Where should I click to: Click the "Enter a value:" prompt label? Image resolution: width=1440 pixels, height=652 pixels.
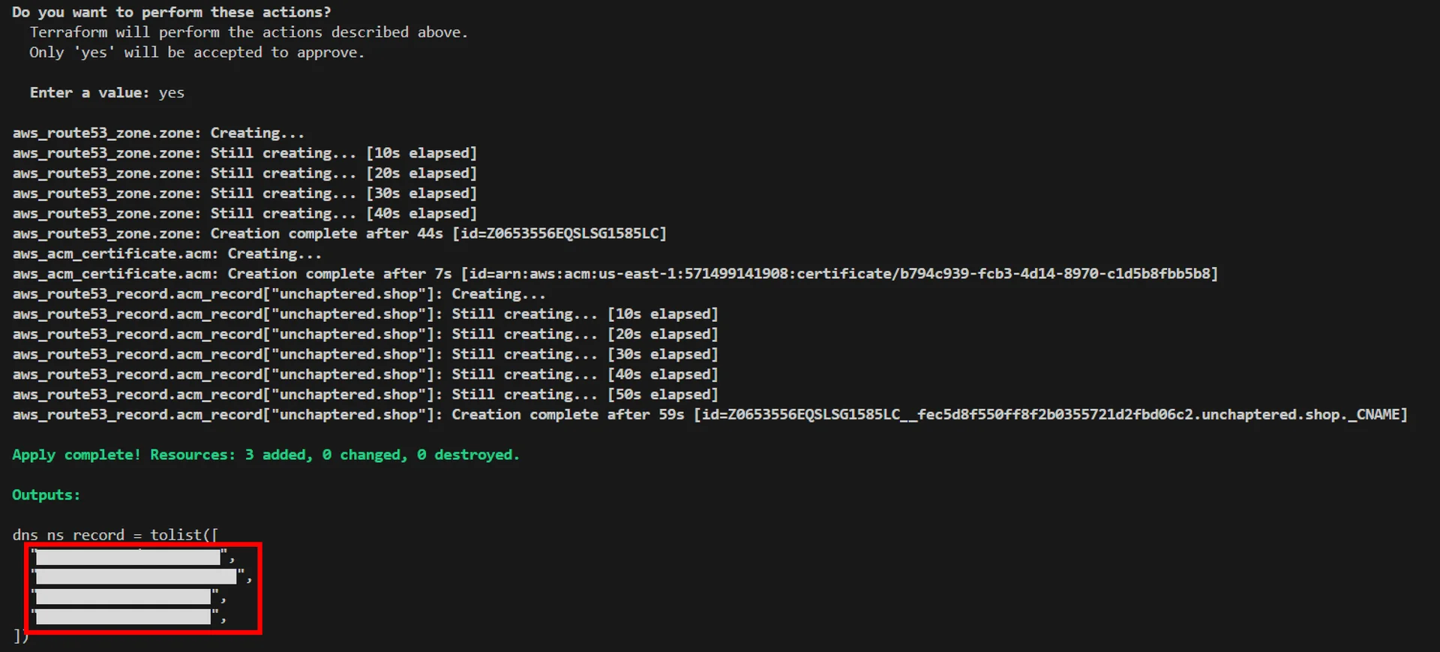tap(89, 93)
